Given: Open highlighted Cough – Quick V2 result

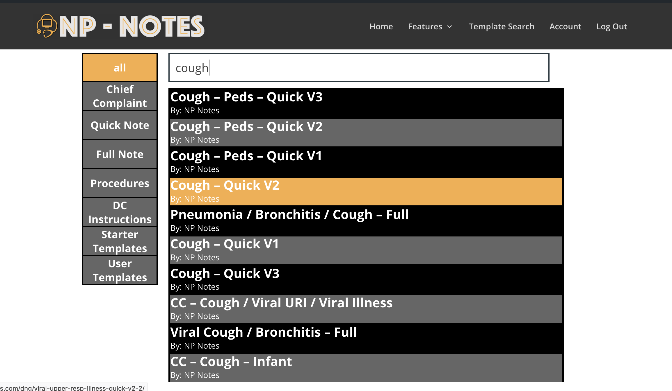Looking at the screenshot, I should click(x=366, y=191).
